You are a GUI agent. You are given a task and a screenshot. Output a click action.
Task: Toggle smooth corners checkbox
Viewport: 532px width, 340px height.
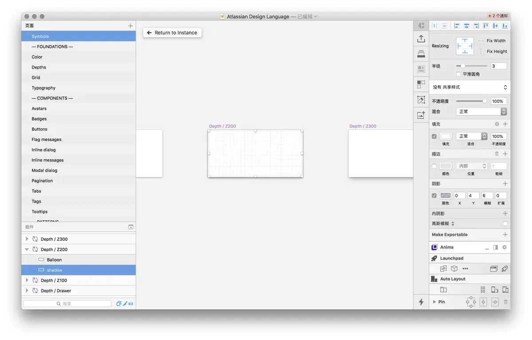[x=458, y=74]
